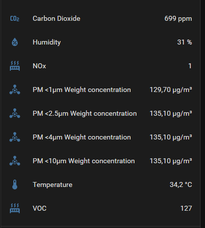The width and height of the screenshot is (205, 228).
Task: Click the water droplet Humidity icon
Action: [x=15, y=42]
